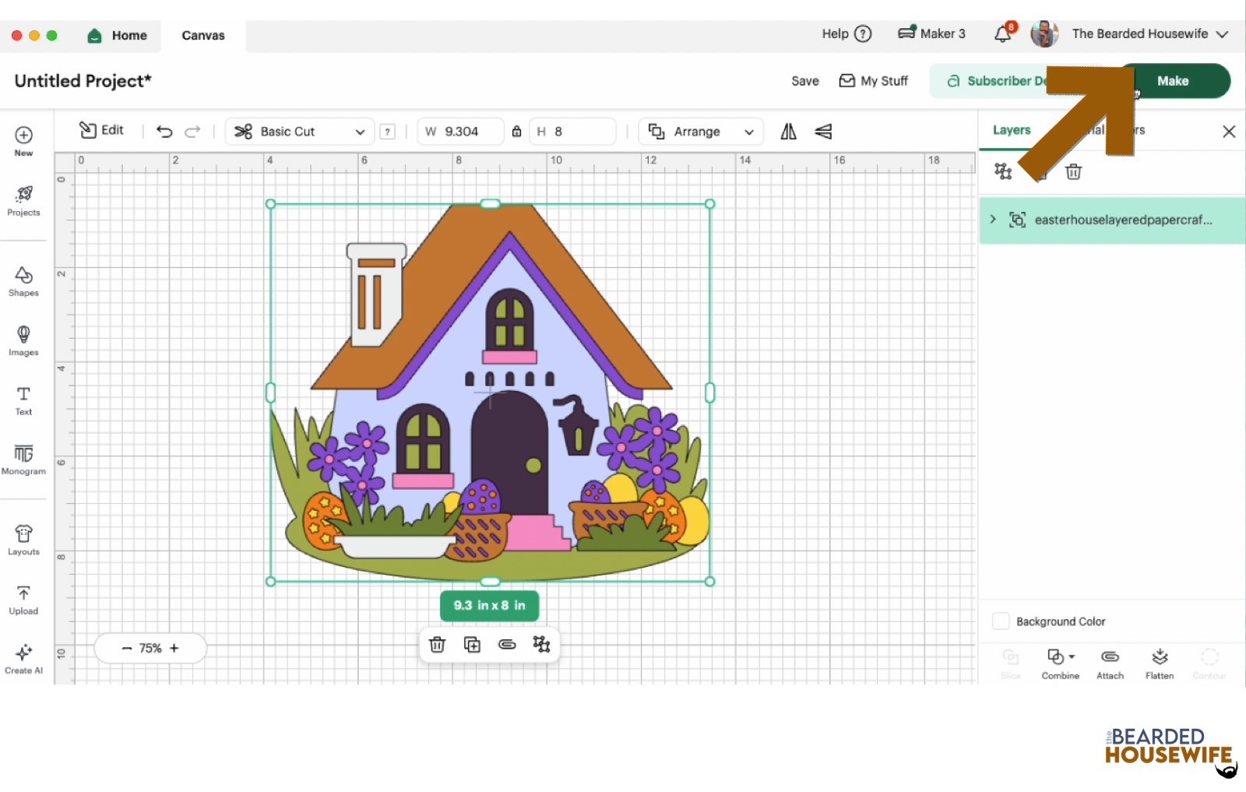Click the bottom-left selection corner handle

point(271,581)
